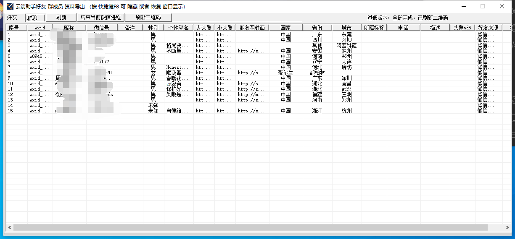Viewport: 515px width, 239px height.
Task: Click the horizontal scrollbar right arrow
Action: 508,227
